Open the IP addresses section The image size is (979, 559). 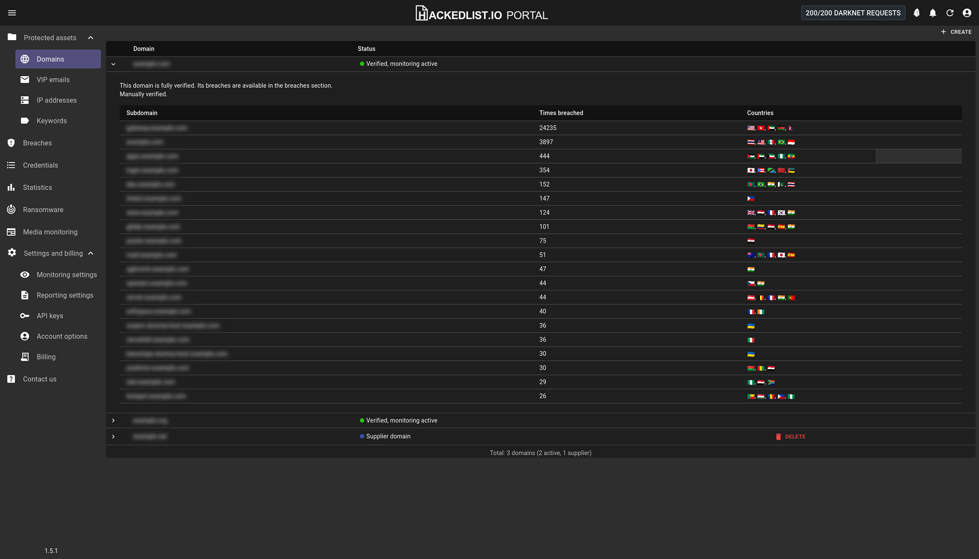point(57,100)
